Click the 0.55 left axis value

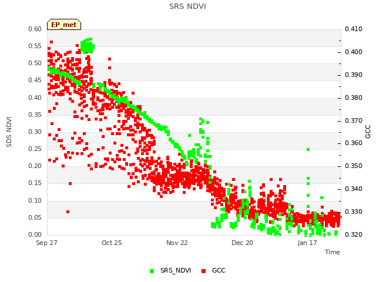tap(35, 46)
